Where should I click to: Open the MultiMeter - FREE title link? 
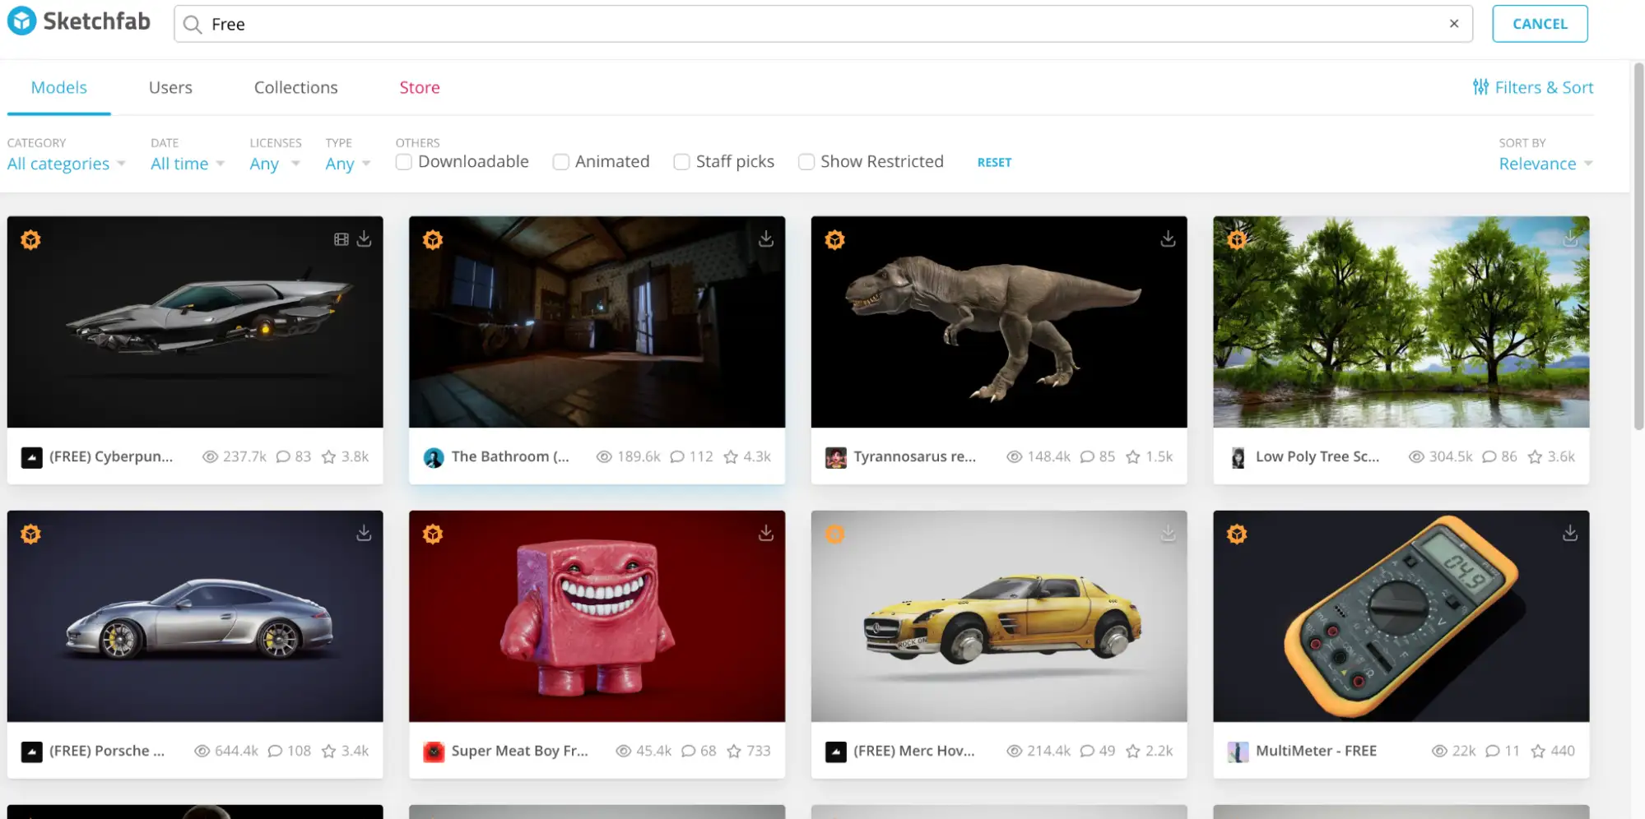(1316, 751)
